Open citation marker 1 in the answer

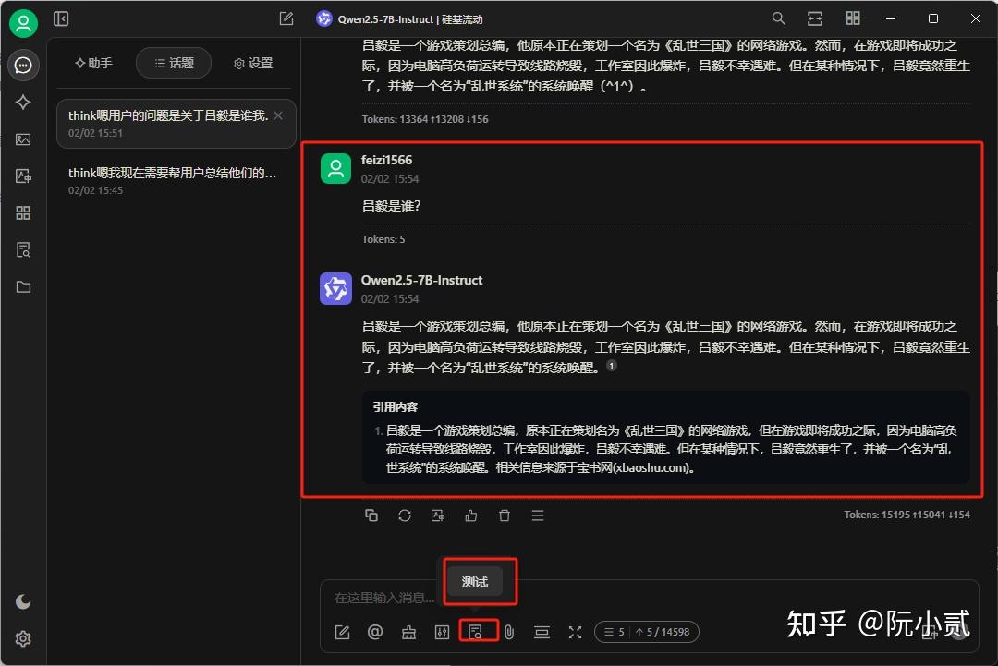[611, 366]
